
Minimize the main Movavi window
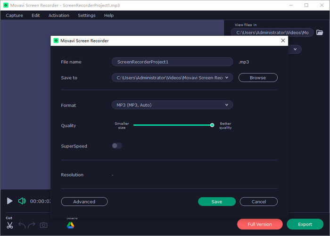pyautogui.click(x=291, y=5)
